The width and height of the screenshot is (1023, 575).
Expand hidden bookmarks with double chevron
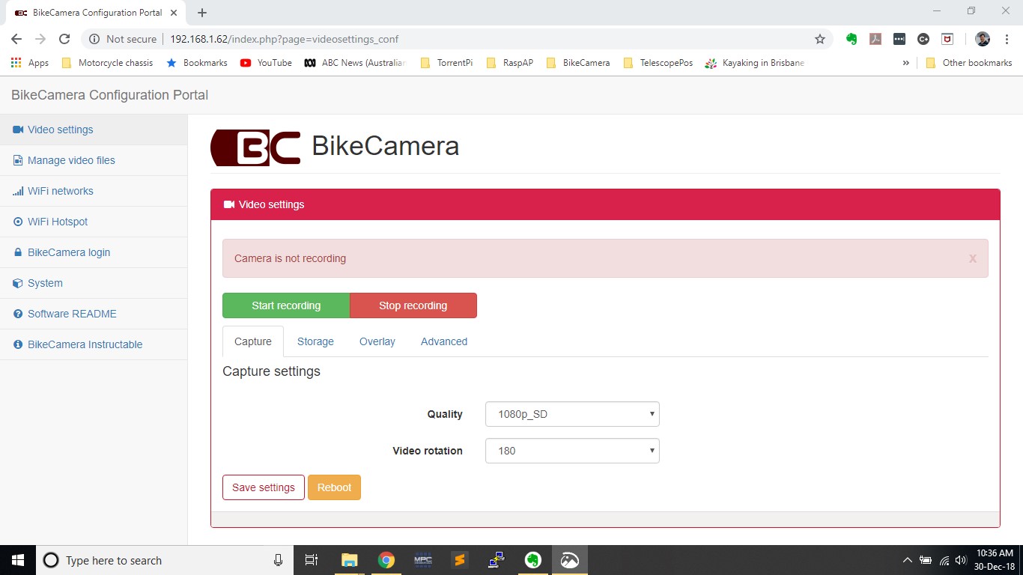(906, 63)
